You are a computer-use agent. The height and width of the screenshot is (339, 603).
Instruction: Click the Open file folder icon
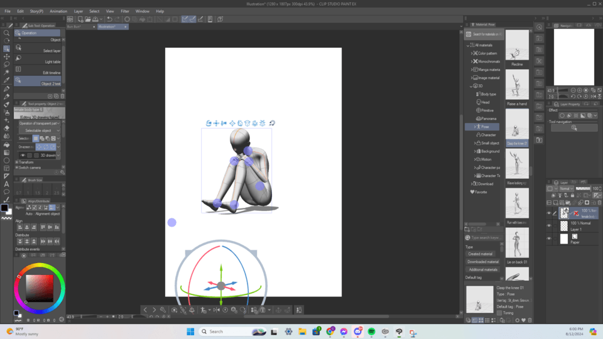pos(88,19)
